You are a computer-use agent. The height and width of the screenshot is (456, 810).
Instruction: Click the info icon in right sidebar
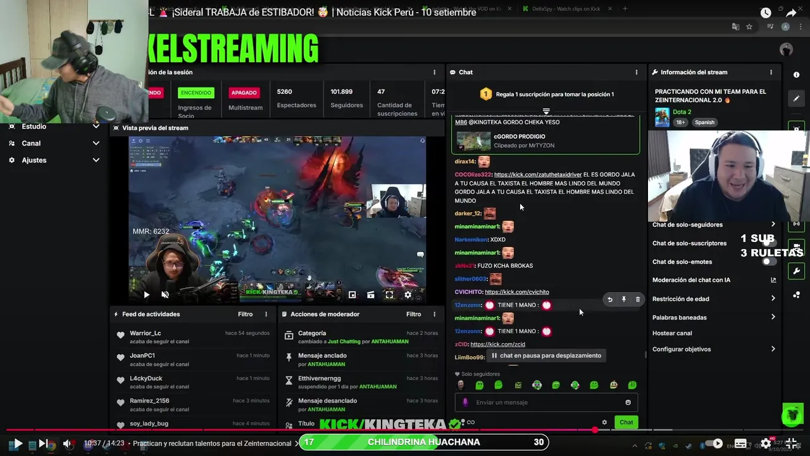point(796,75)
